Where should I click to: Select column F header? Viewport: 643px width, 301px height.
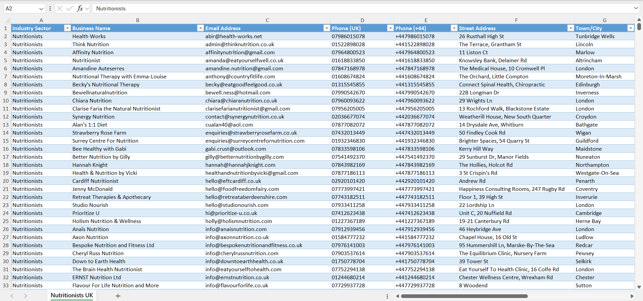coord(516,20)
